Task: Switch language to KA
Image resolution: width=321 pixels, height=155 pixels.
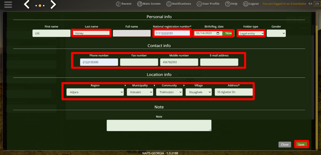Action: (310, 4)
